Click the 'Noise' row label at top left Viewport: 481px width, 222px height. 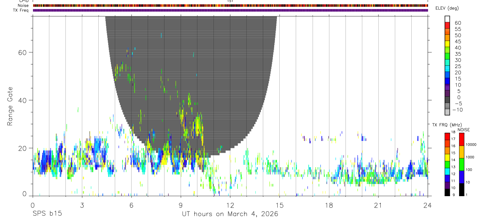click(x=24, y=5)
